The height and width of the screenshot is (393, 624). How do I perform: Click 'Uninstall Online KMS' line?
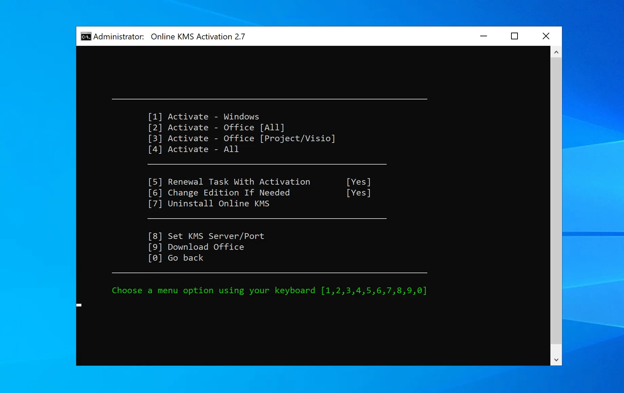pyautogui.click(x=209, y=204)
